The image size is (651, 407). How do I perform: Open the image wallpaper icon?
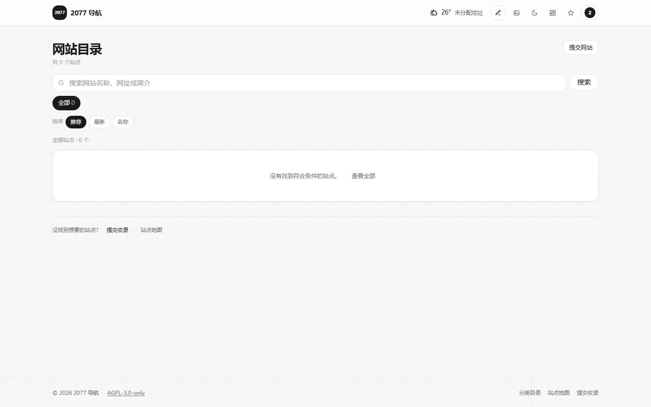point(516,13)
